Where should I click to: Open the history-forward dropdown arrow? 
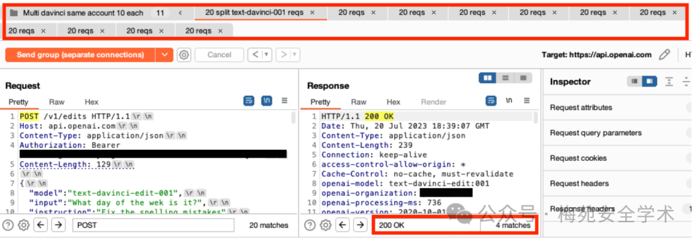[x=295, y=55]
